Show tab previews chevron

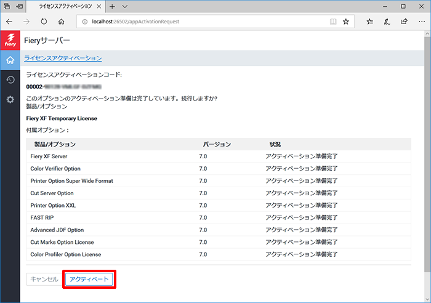coord(125,6)
